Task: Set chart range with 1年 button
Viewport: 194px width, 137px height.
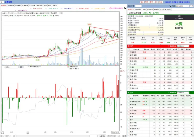Action: click(115, 136)
